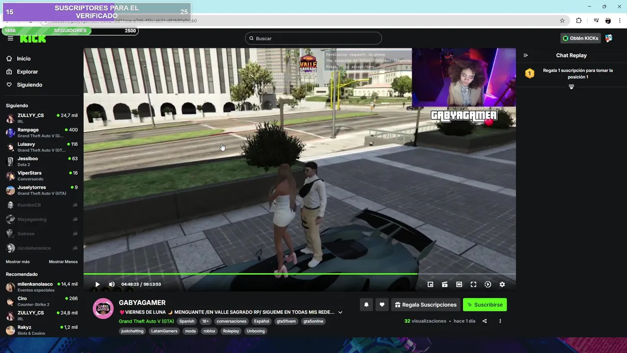Click gold position 1 badge
627x353 pixels.
(530, 74)
